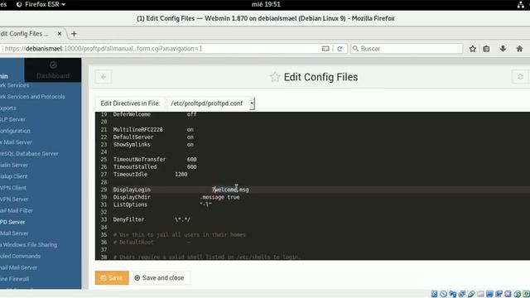Open the Firefox ESR application menu

(41, 4)
